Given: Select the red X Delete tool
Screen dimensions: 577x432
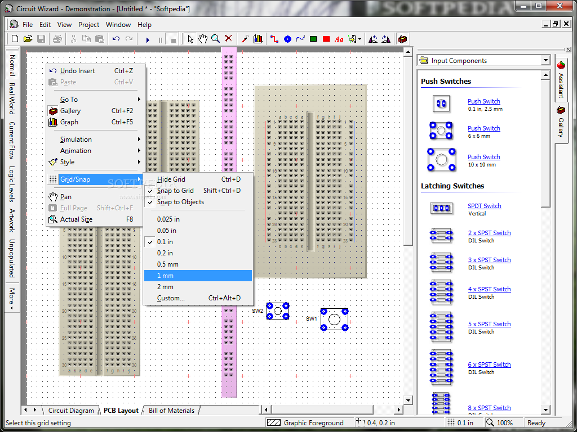Looking at the screenshot, I should click(x=229, y=39).
